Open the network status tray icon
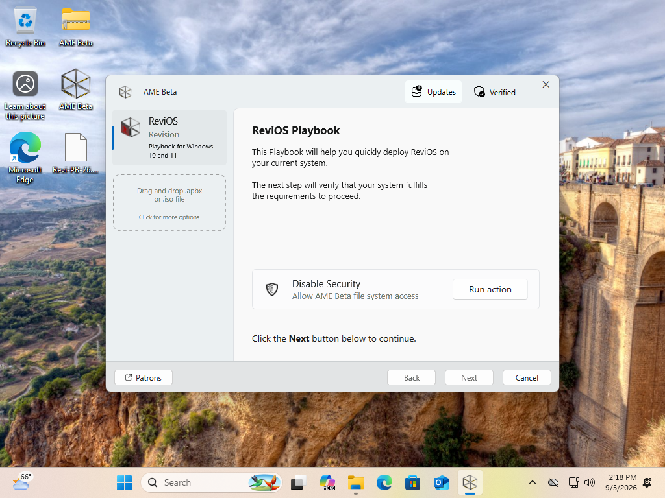This screenshot has height=498, width=665. pos(574,482)
